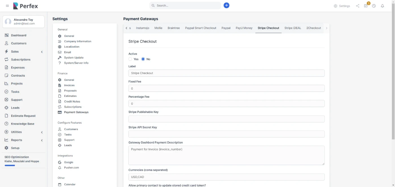Viewport: 395px width, 187px height.
Task: Click the blue plus quick-create button
Action: click(226, 5)
